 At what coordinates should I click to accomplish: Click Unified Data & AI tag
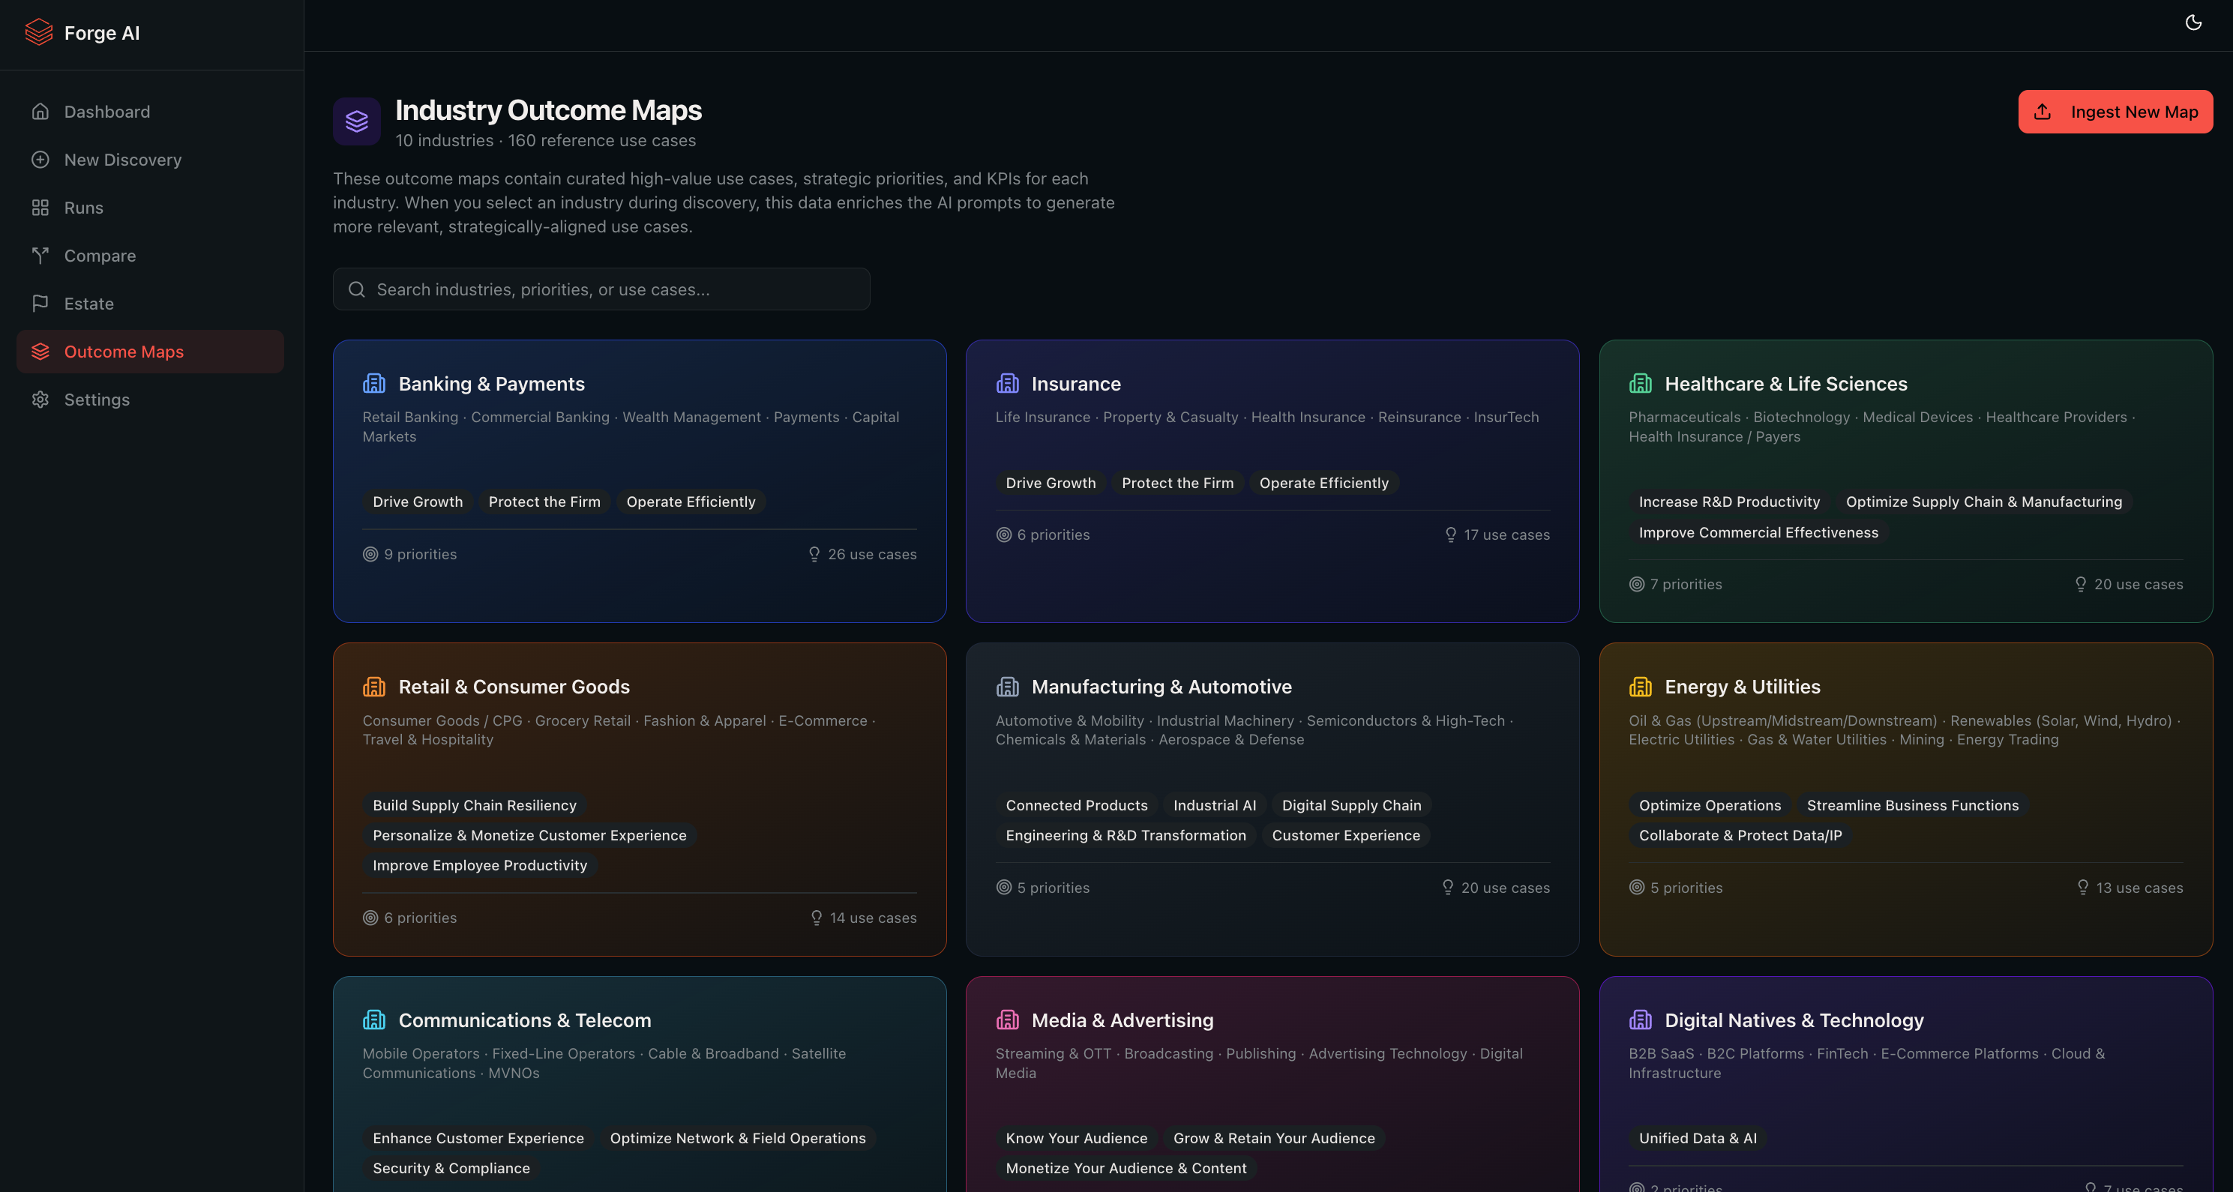1698,1138
